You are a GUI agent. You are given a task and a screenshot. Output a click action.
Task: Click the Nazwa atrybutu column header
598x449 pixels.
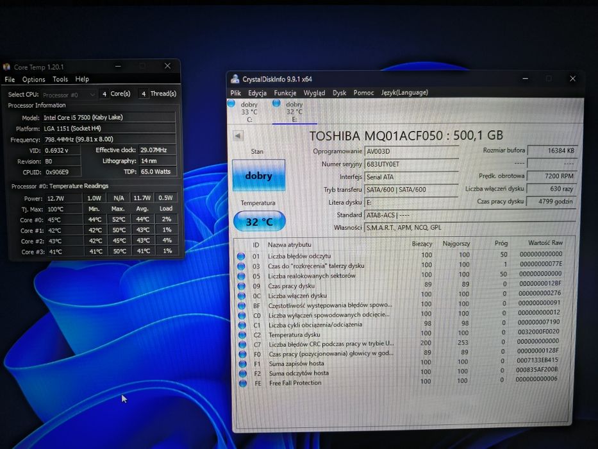point(289,245)
